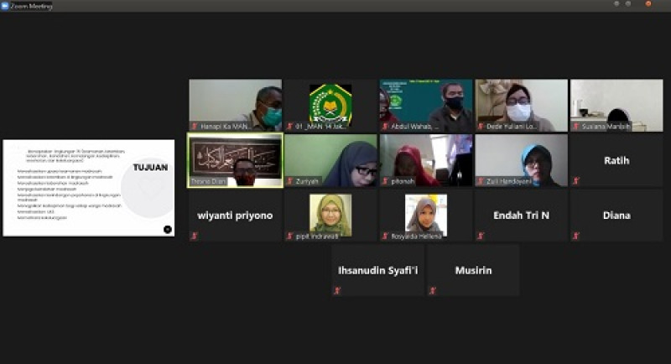Select Hanapi Ka MAN video thumbnail

236,103
